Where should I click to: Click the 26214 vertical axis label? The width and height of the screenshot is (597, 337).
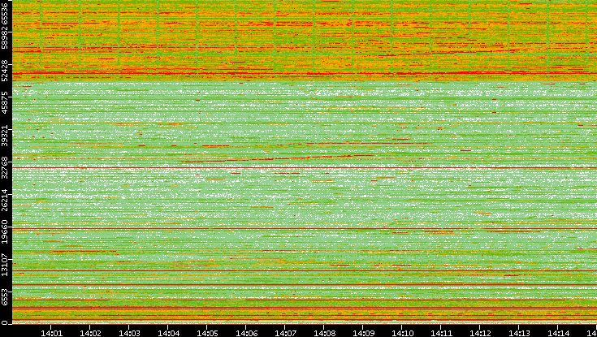coord(4,199)
